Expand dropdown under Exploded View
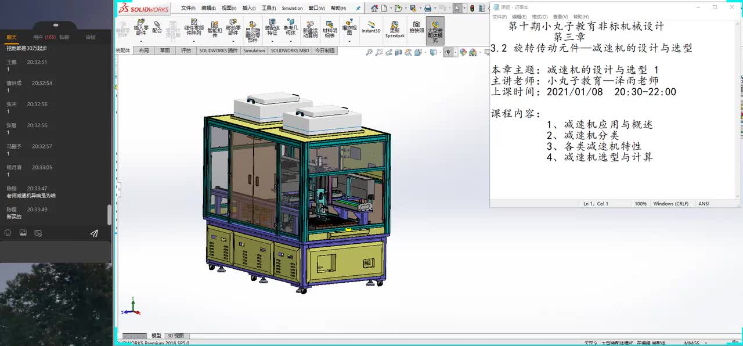743x346 pixels. 349,41
